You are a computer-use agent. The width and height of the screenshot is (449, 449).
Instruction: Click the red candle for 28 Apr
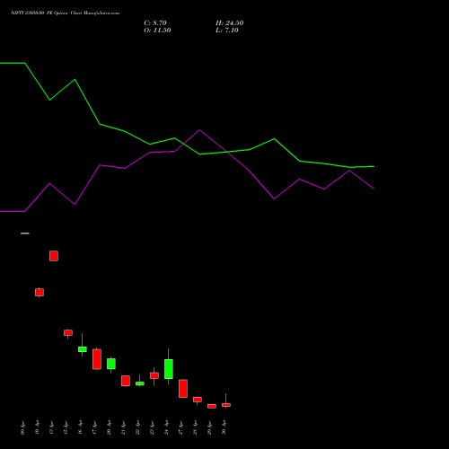(x=198, y=400)
